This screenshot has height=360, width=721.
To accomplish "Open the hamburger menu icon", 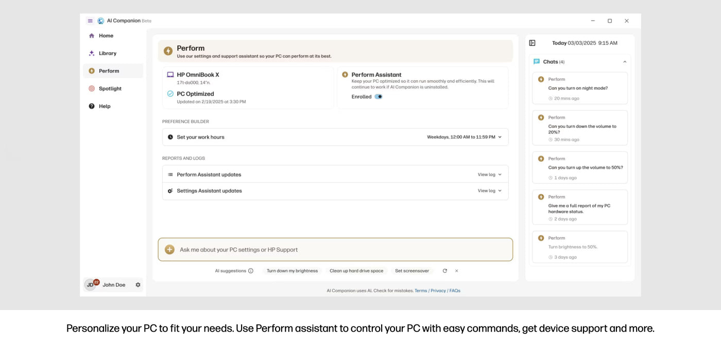I will pos(90,21).
